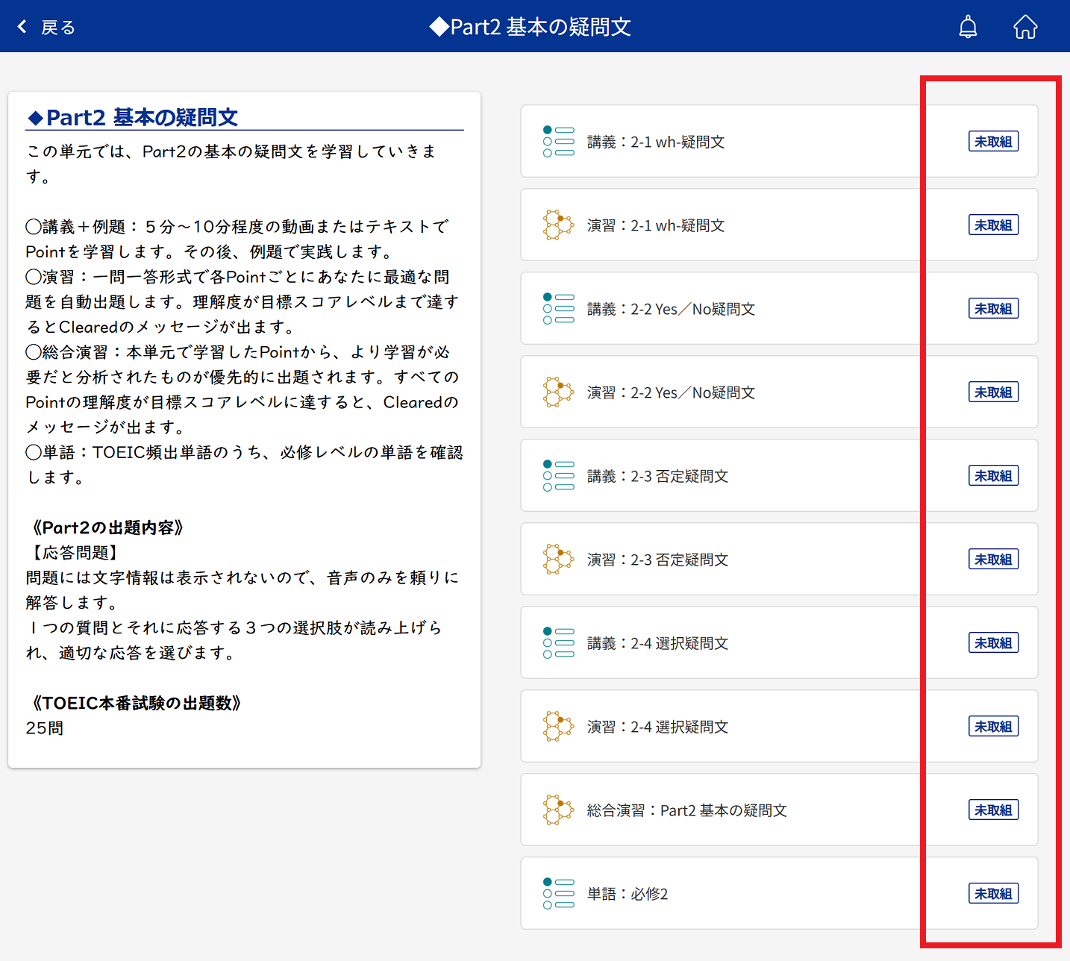
Task: Open 演習:2-4 選択疑問文 exercise
Action: [x=657, y=727]
